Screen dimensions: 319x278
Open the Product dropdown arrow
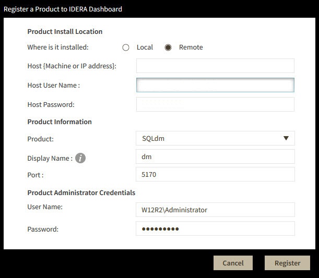(286, 138)
